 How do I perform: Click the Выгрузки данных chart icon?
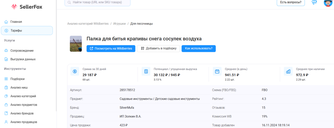(x=6, y=59)
